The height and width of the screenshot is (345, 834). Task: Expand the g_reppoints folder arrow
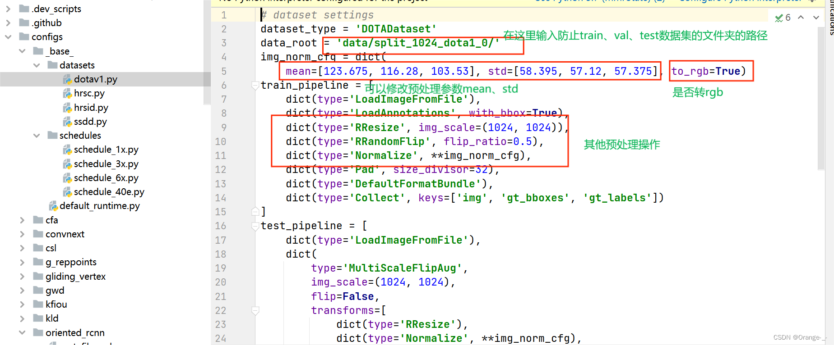click(x=22, y=262)
